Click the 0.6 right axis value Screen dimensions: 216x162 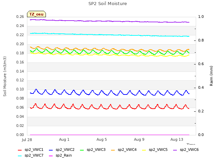201,64
